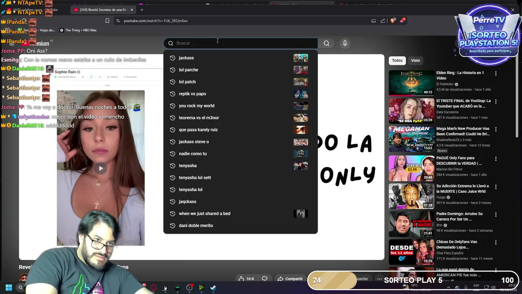This screenshot has width=522, height=294.
Task: Like the video with 16 K likes
Action: (x=246, y=279)
